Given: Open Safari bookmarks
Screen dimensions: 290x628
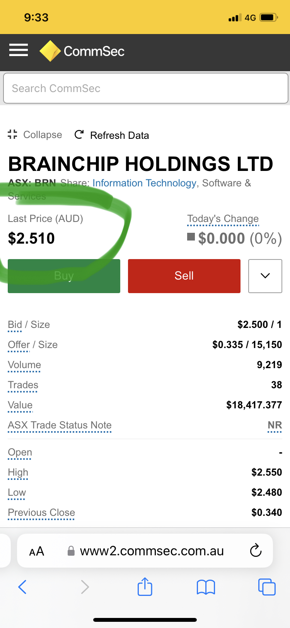Looking at the screenshot, I should point(206,587).
